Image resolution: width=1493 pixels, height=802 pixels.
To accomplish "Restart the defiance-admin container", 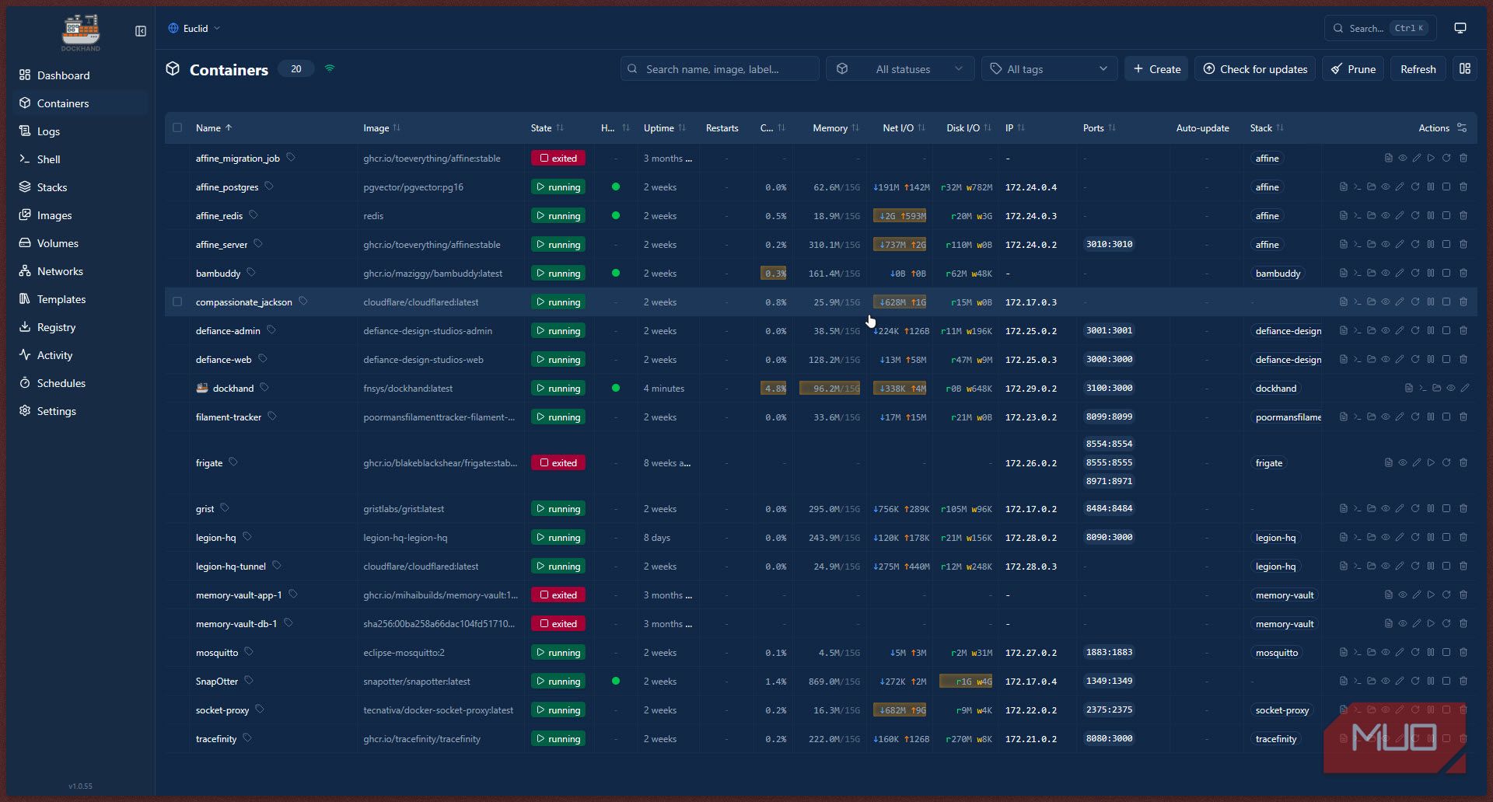I will [1415, 330].
